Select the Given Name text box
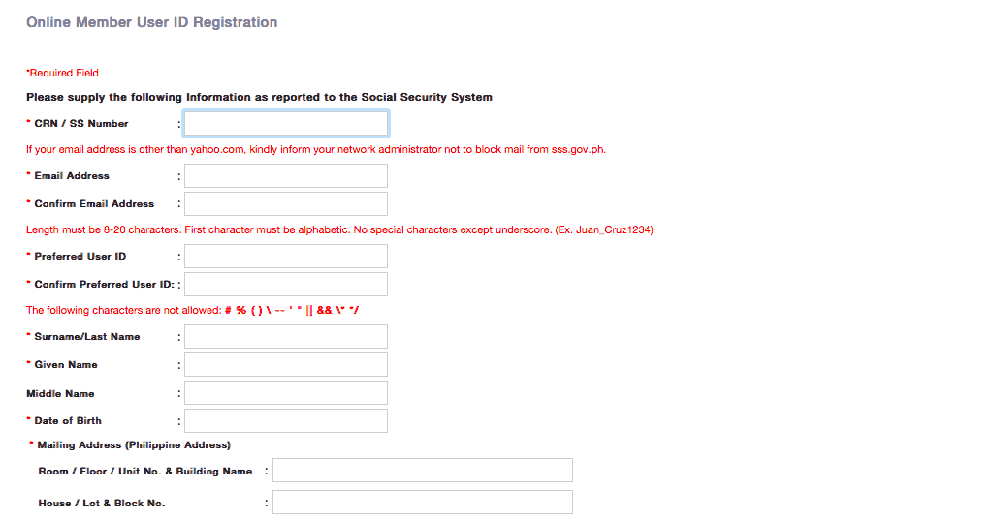The width and height of the screenshot is (992, 520). (286, 365)
